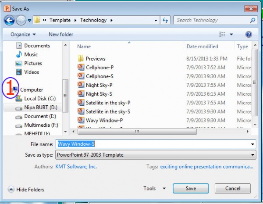Click the file list horizontal scrollbar thumb
This screenshot has width=263, height=204.
pyautogui.click(x=137, y=132)
